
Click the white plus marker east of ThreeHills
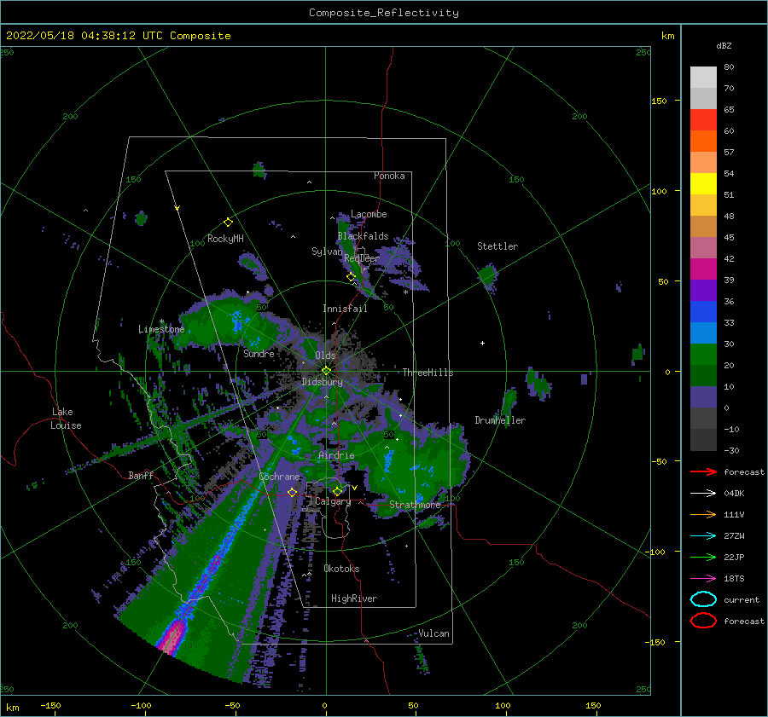[482, 343]
